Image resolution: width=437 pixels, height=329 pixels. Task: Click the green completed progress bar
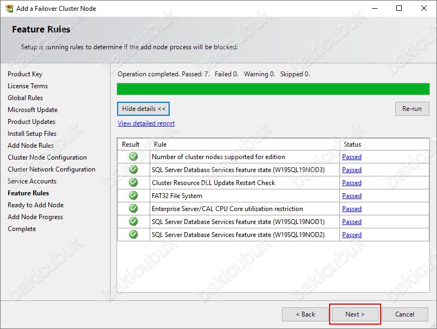pos(273,89)
